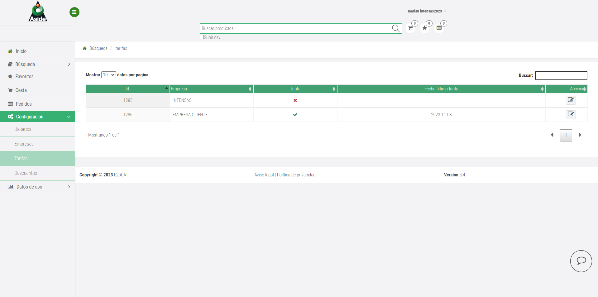Screen dimensions: 598x297
Task: Enable the Subir csv checkbox
Action: 202,37
